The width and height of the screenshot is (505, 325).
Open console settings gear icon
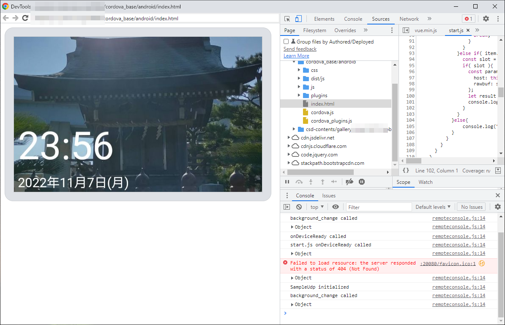click(x=497, y=207)
